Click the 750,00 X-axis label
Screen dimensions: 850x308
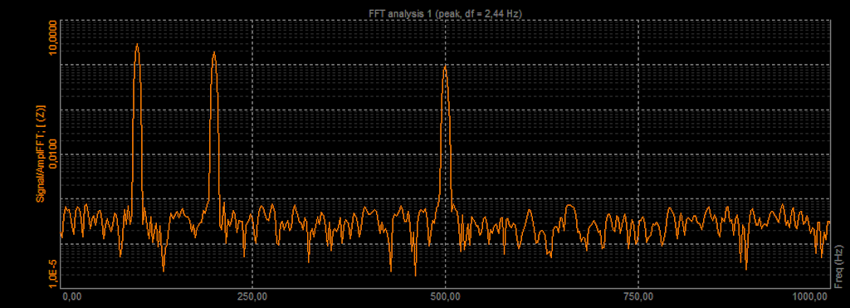tap(638, 296)
